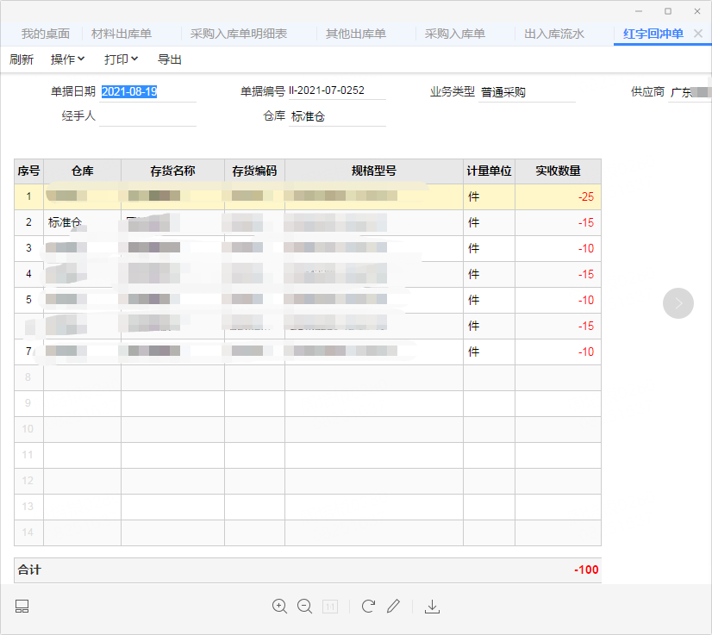The image size is (712, 635).
Task: Click the 仓库 field showing 标准仓
Action: pos(337,116)
